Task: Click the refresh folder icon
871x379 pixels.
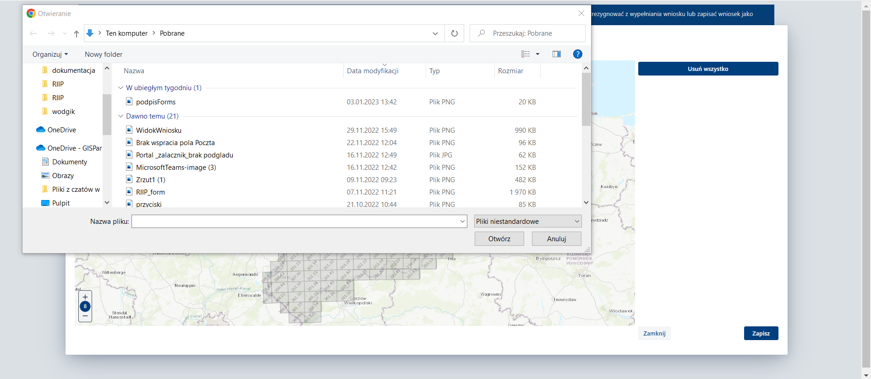Action: (454, 33)
